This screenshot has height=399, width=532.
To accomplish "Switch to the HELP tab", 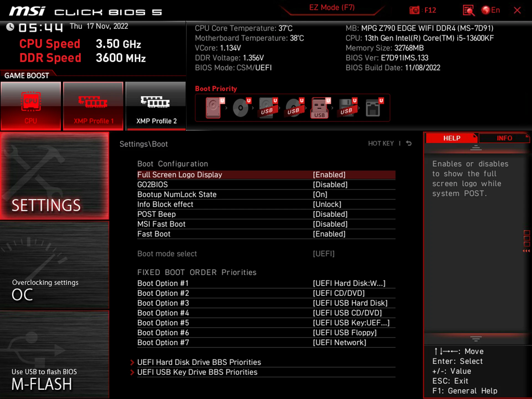I will (x=451, y=138).
